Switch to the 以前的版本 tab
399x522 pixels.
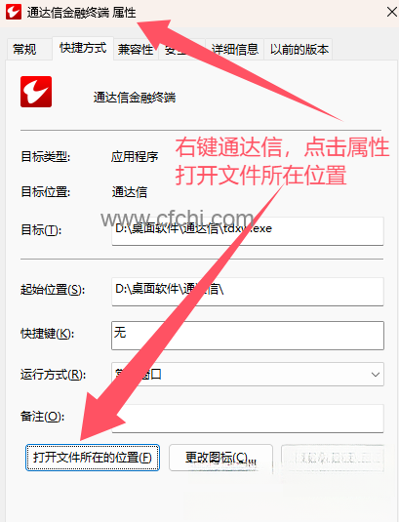pyautogui.click(x=299, y=49)
